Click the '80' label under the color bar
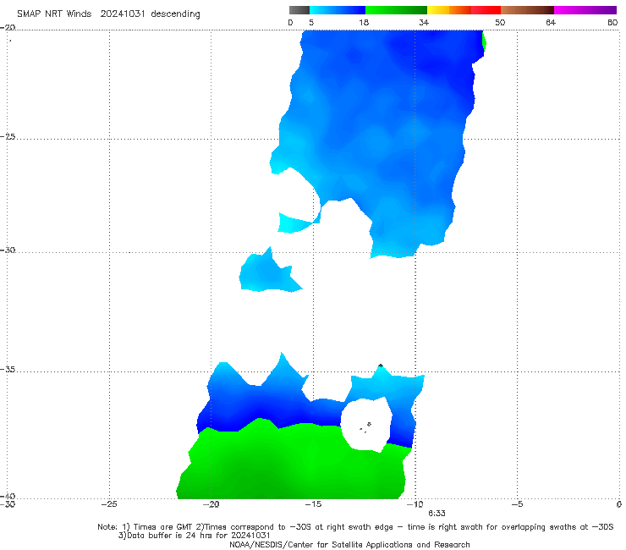 (612, 23)
